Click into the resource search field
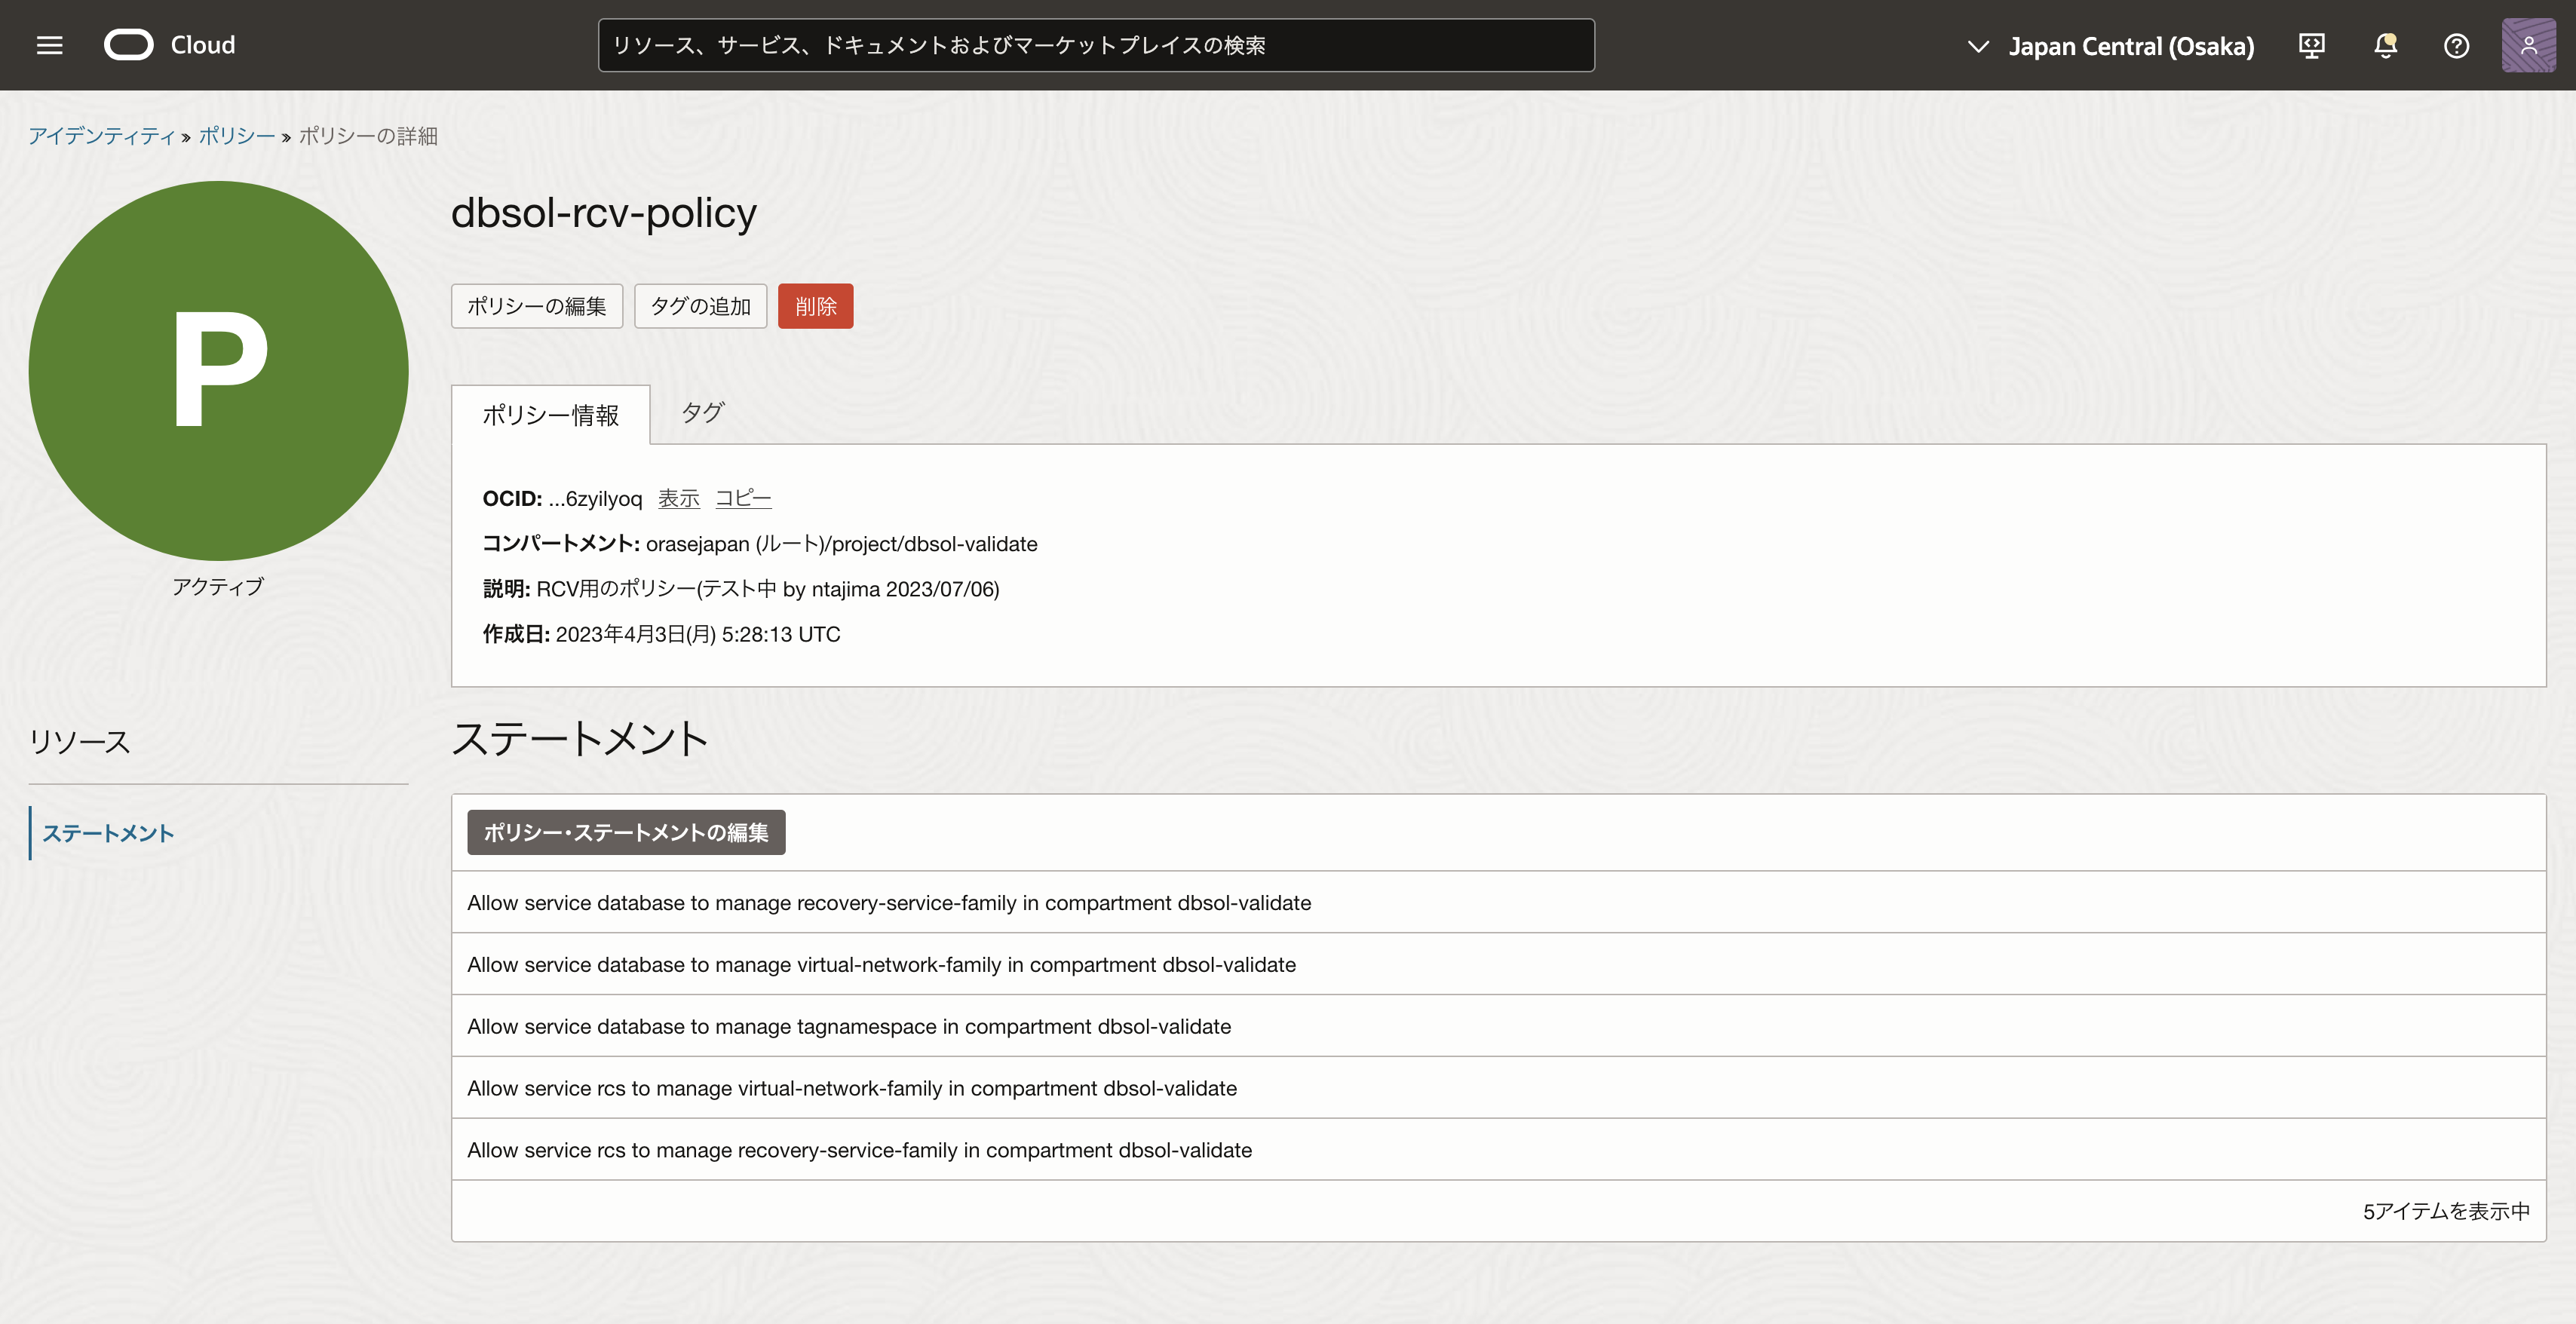This screenshot has height=1324, width=2576. pyautogui.click(x=1095, y=45)
